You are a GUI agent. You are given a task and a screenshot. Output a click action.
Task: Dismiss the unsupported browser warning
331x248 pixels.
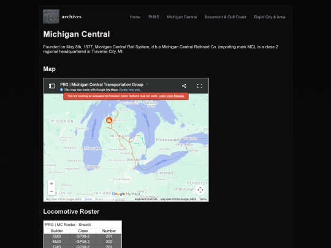[179, 96]
